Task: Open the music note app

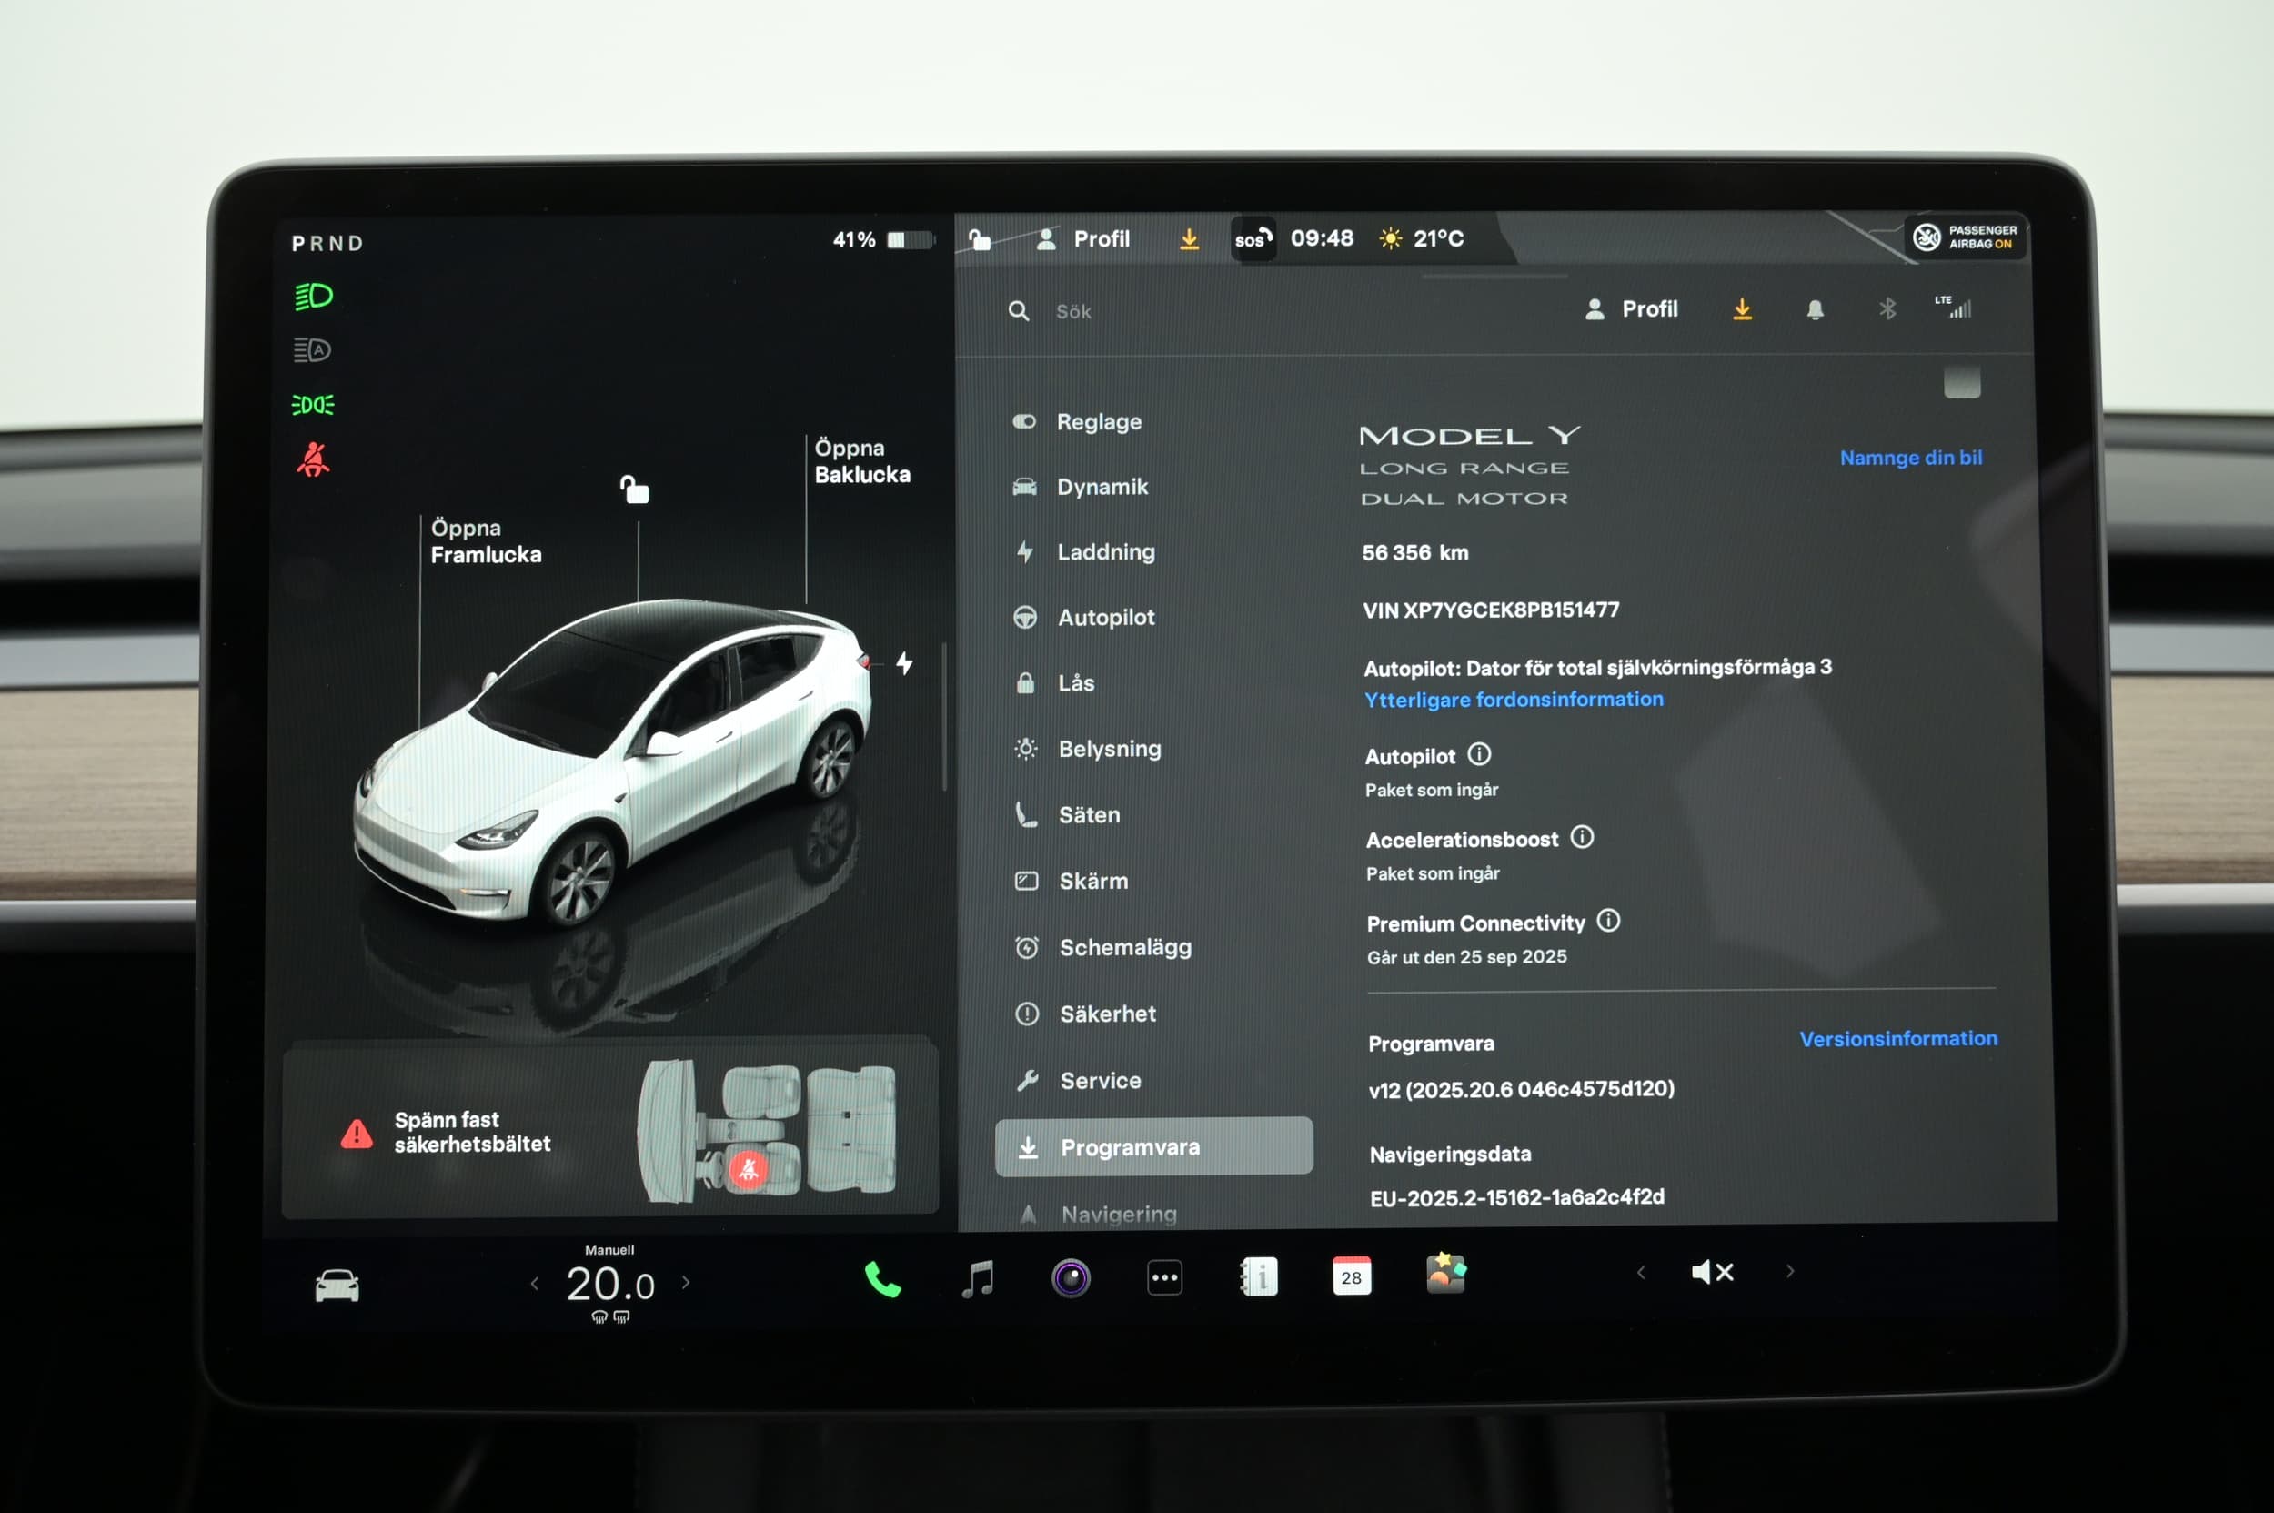Action: coord(977,1279)
